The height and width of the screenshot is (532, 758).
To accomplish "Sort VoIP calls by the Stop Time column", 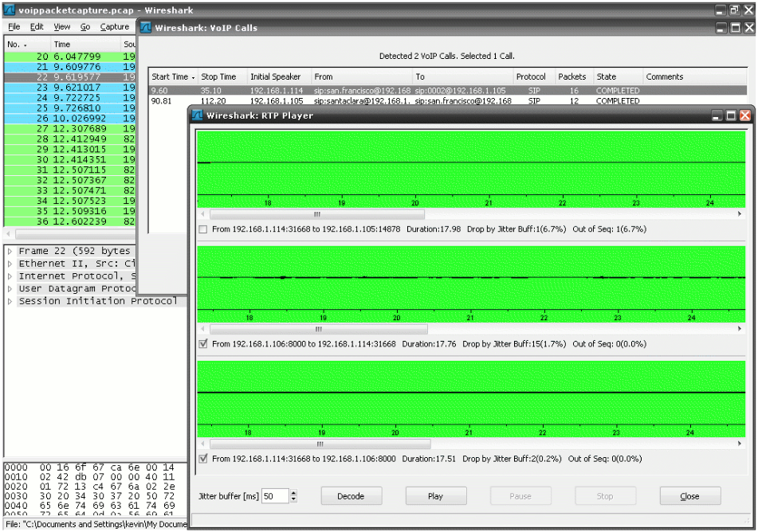I will (222, 76).
